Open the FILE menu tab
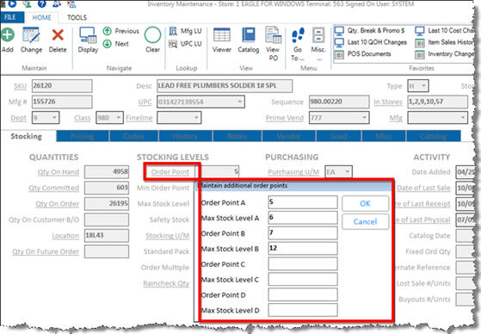The image size is (481, 334). [10, 17]
